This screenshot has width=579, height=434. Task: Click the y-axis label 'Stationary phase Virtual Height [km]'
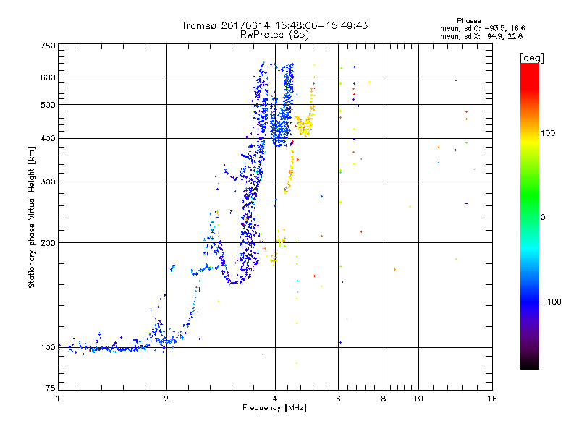pyautogui.click(x=32, y=217)
